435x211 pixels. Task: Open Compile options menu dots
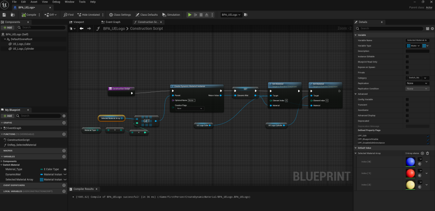point(39,15)
